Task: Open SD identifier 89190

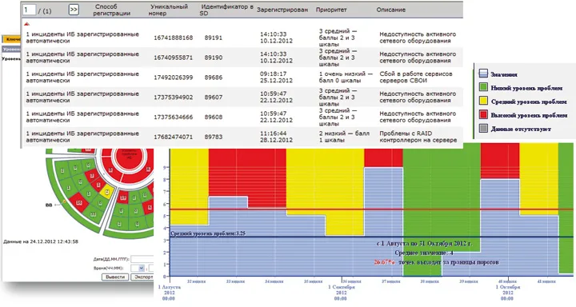Action: (x=214, y=58)
